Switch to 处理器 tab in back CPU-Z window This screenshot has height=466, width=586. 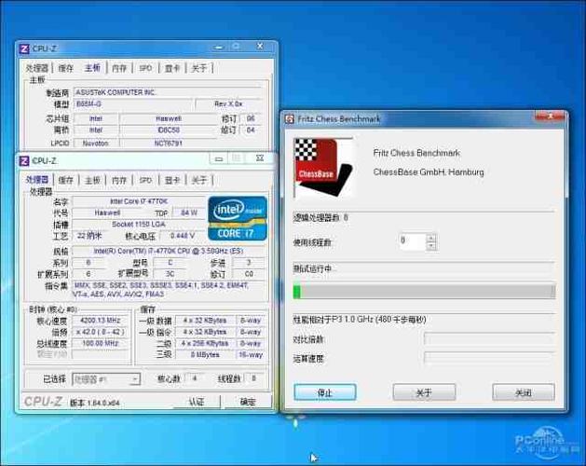pyautogui.click(x=37, y=68)
